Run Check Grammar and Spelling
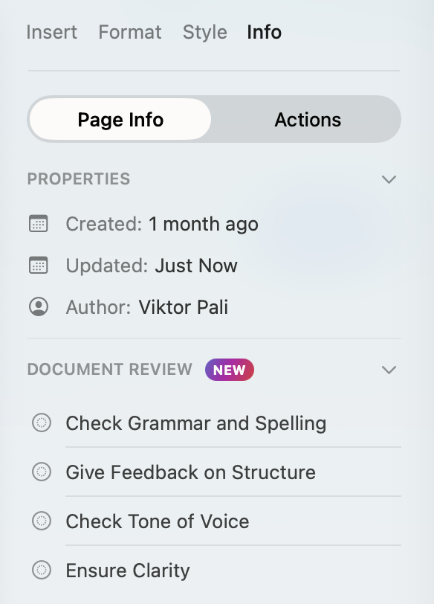Image resolution: width=434 pixels, height=604 pixels. pos(196,423)
